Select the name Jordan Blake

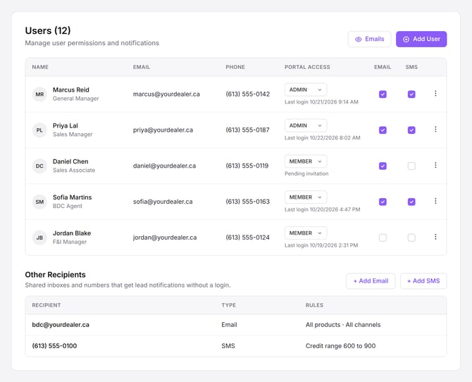point(72,233)
